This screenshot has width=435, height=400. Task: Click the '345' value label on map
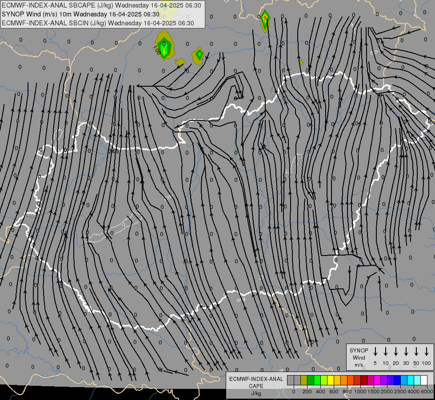(x=114, y=151)
